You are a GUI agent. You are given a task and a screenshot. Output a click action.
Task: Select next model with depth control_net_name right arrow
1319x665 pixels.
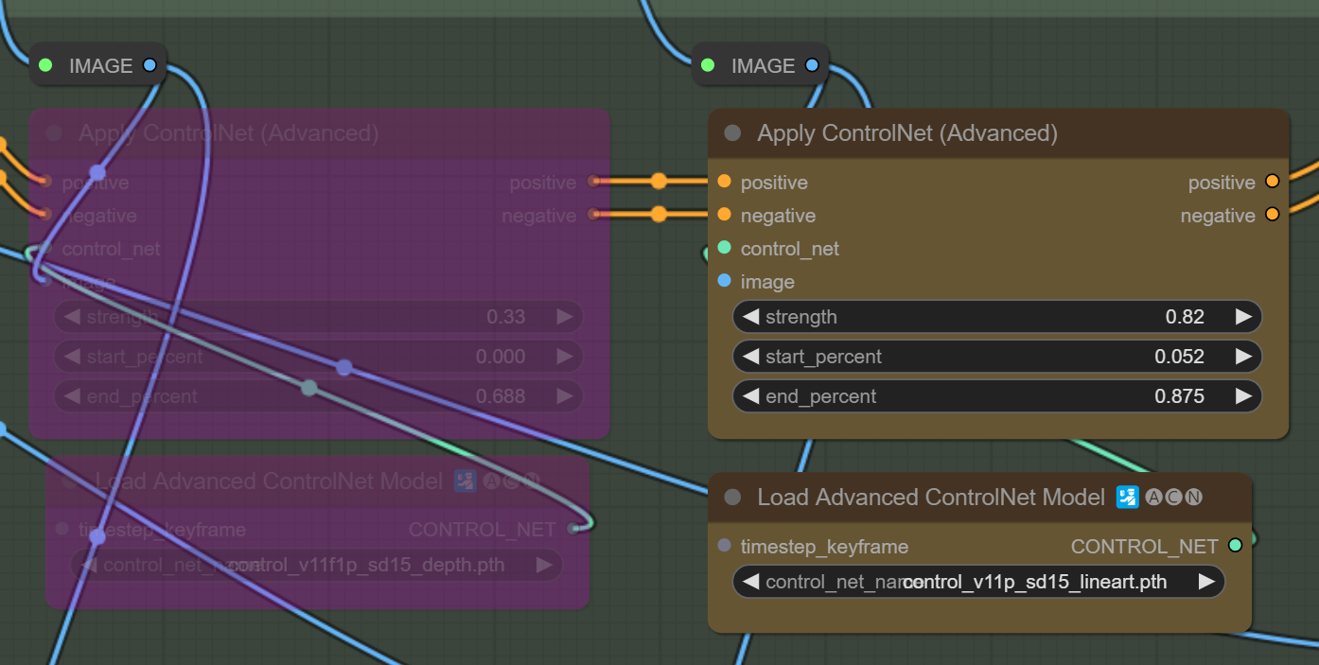pyautogui.click(x=544, y=566)
